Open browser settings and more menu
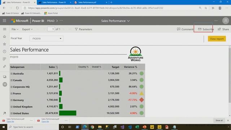 pyautogui.click(x=227, y=8)
